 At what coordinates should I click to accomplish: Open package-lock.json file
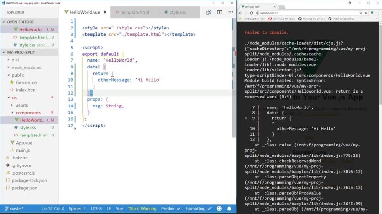point(29,180)
